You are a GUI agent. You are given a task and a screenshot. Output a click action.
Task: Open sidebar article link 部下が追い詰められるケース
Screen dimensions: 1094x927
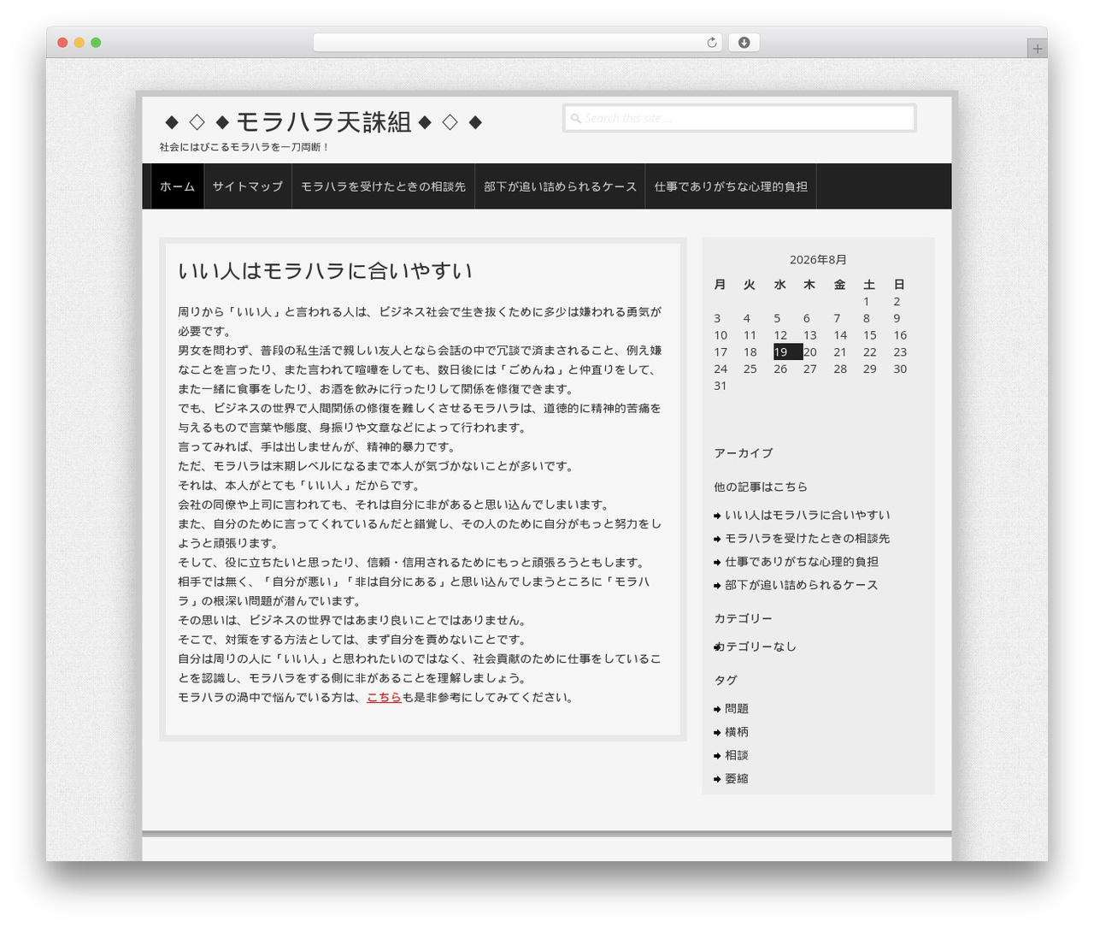coord(802,585)
